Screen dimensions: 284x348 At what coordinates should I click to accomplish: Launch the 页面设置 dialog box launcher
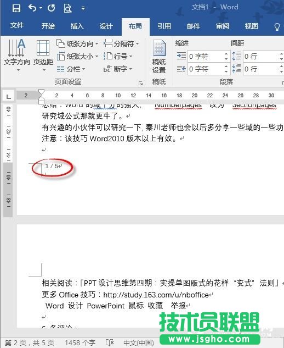point(140,83)
